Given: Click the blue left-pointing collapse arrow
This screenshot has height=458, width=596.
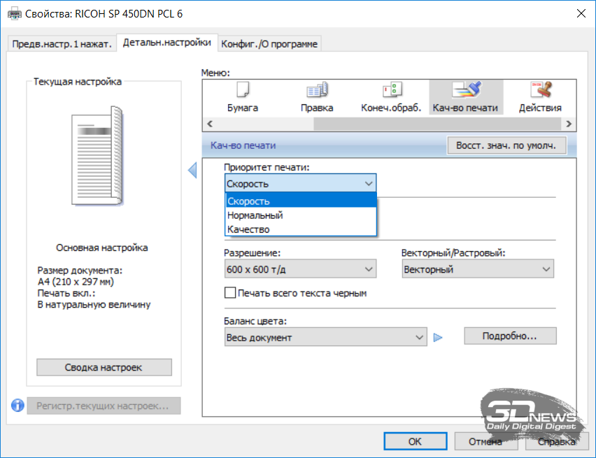Looking at the screenshot, I should click(x=192, y=170).
